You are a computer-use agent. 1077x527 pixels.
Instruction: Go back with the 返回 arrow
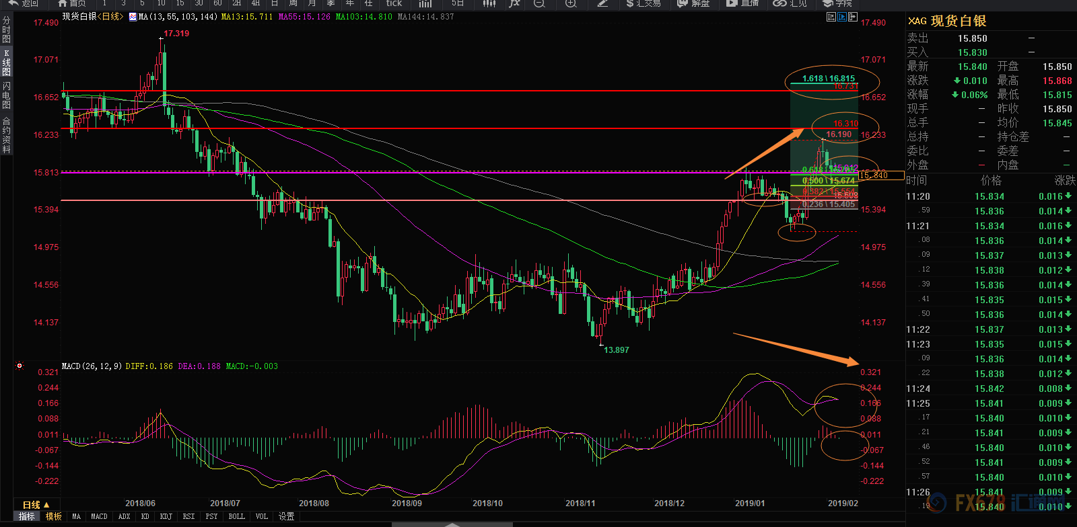point(23,3)
